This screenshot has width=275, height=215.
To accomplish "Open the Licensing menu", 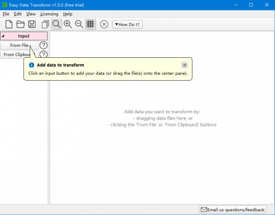I will point(49,14).
